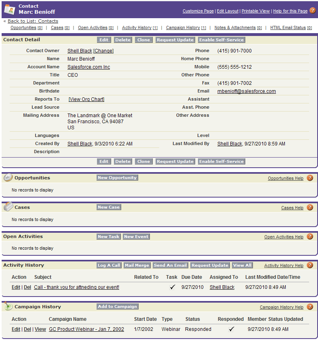Jump to the Cases [0] related list link
Screen dimensions: 318x341
(60, 27)
